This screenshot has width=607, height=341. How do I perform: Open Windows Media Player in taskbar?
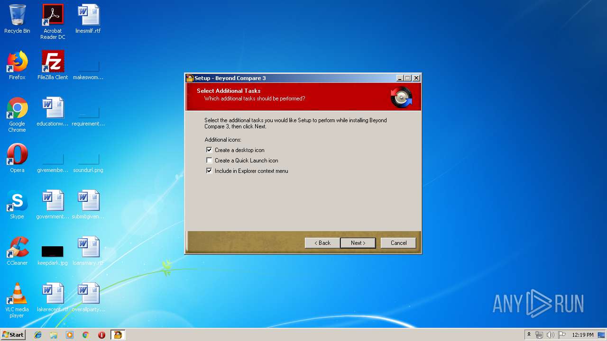(70, 335)
